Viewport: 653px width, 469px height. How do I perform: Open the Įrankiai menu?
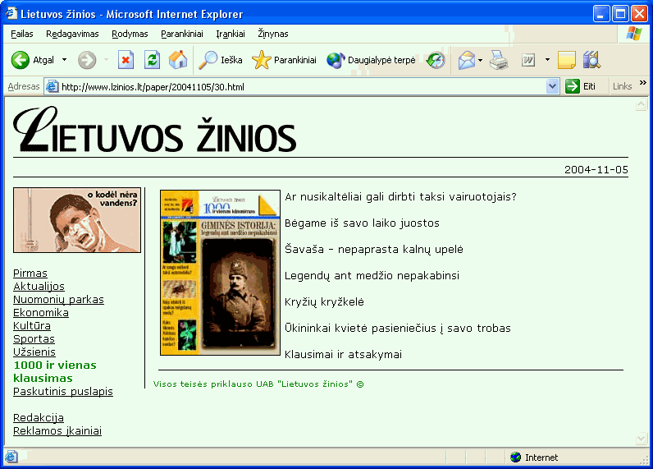pos(231,34)
